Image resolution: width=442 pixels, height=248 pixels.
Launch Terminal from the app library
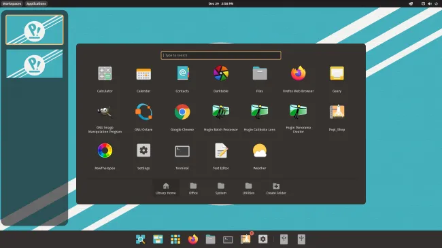(182, 152)
